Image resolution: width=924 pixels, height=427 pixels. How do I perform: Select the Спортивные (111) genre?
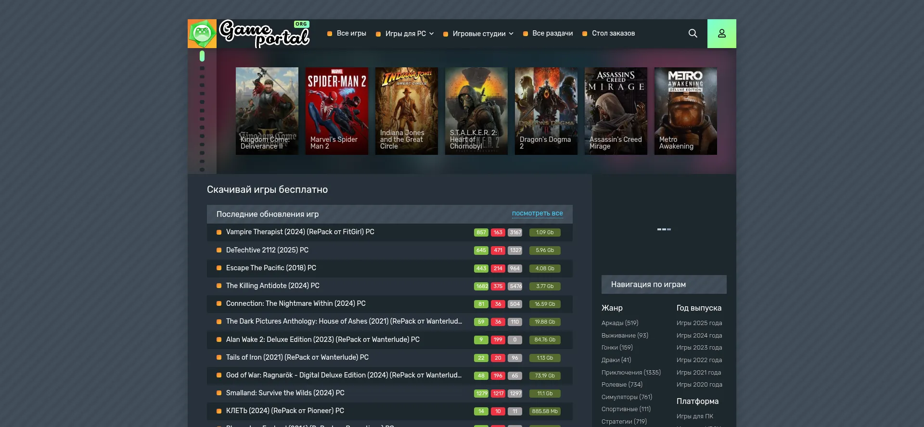coord(626,409)
